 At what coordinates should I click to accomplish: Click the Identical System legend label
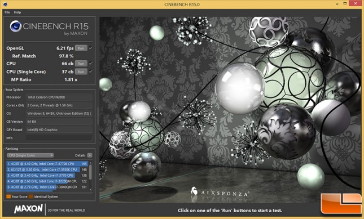[46, 196]
